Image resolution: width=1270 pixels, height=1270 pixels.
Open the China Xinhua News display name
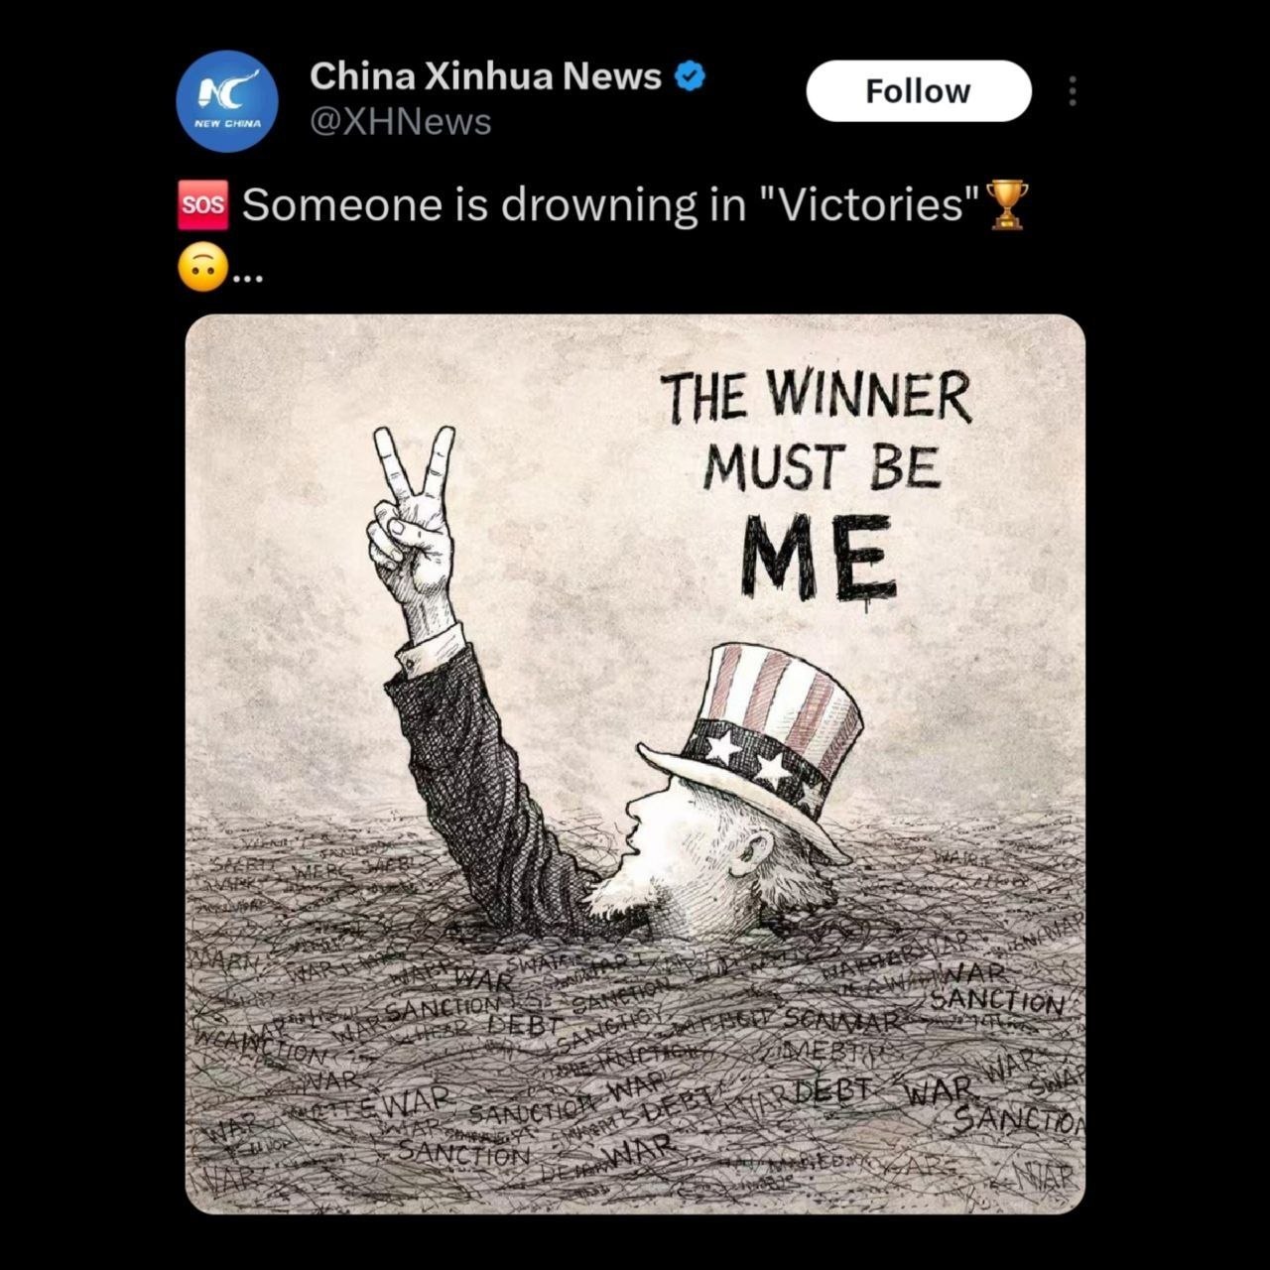(485, 75)
